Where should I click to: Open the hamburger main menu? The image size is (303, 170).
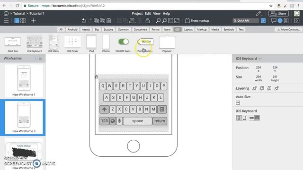click(6, 20)
